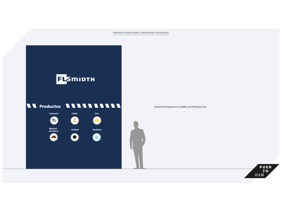Click the Propuesta Stand FLSmidth title text
This screenshot has width=282, height=212.
(x=141, y=33)
